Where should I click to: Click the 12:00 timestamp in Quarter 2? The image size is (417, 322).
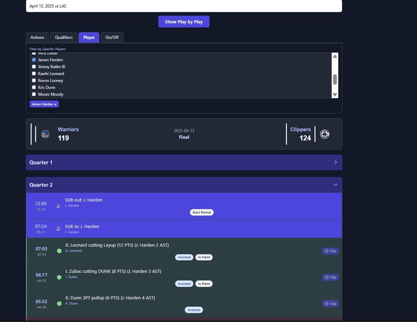[x=41, y=203]
